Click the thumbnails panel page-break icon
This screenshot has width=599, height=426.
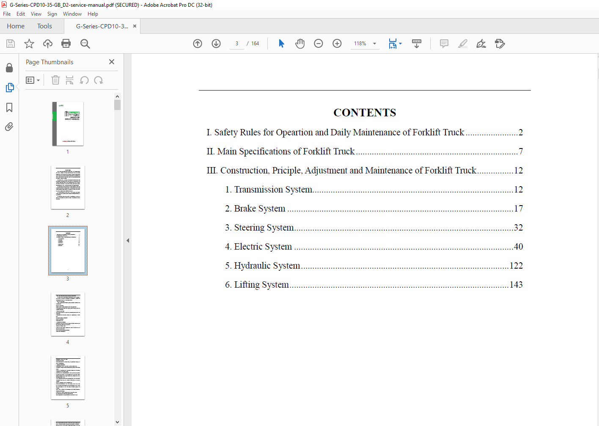point(70,80)
